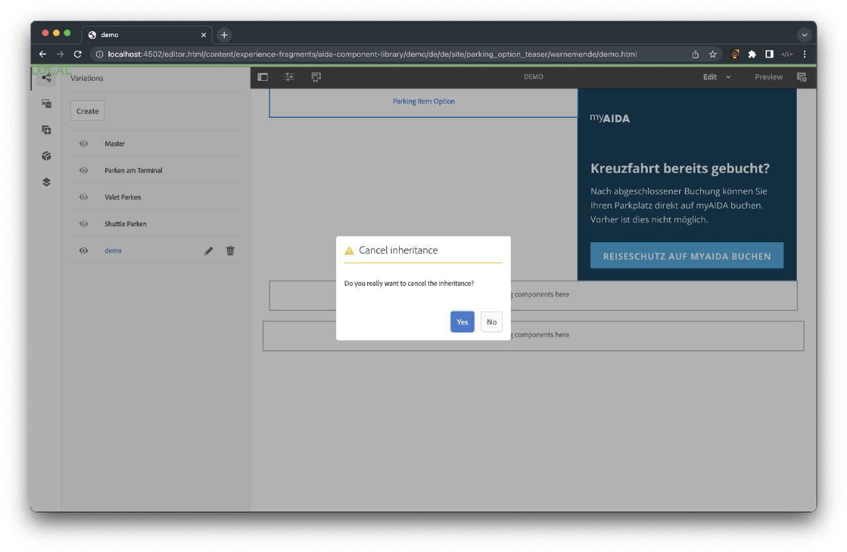Open Chrome tab search chevron
This screenshot has width=847, height=552.
[805, 35]
